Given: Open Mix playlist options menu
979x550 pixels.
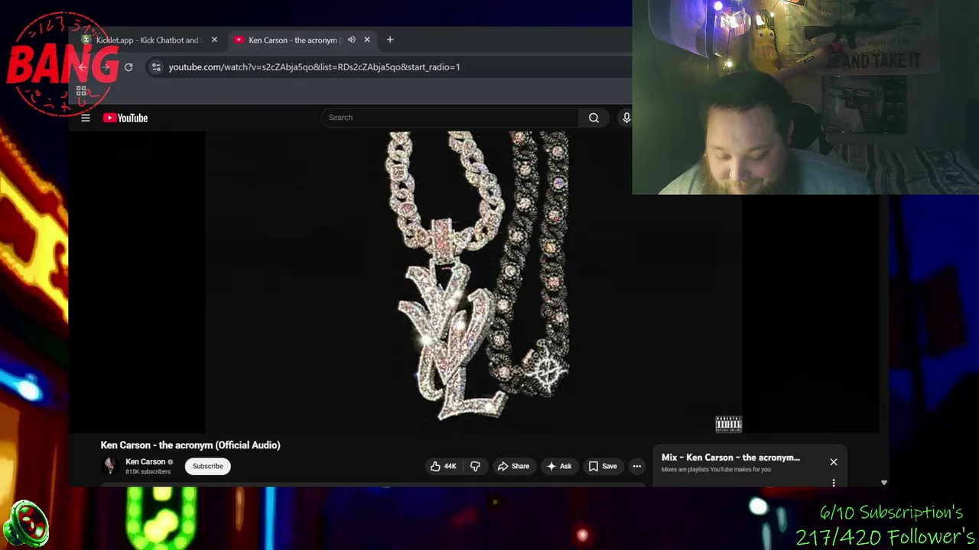Looking at the screenshot, I should click(834, 482).
